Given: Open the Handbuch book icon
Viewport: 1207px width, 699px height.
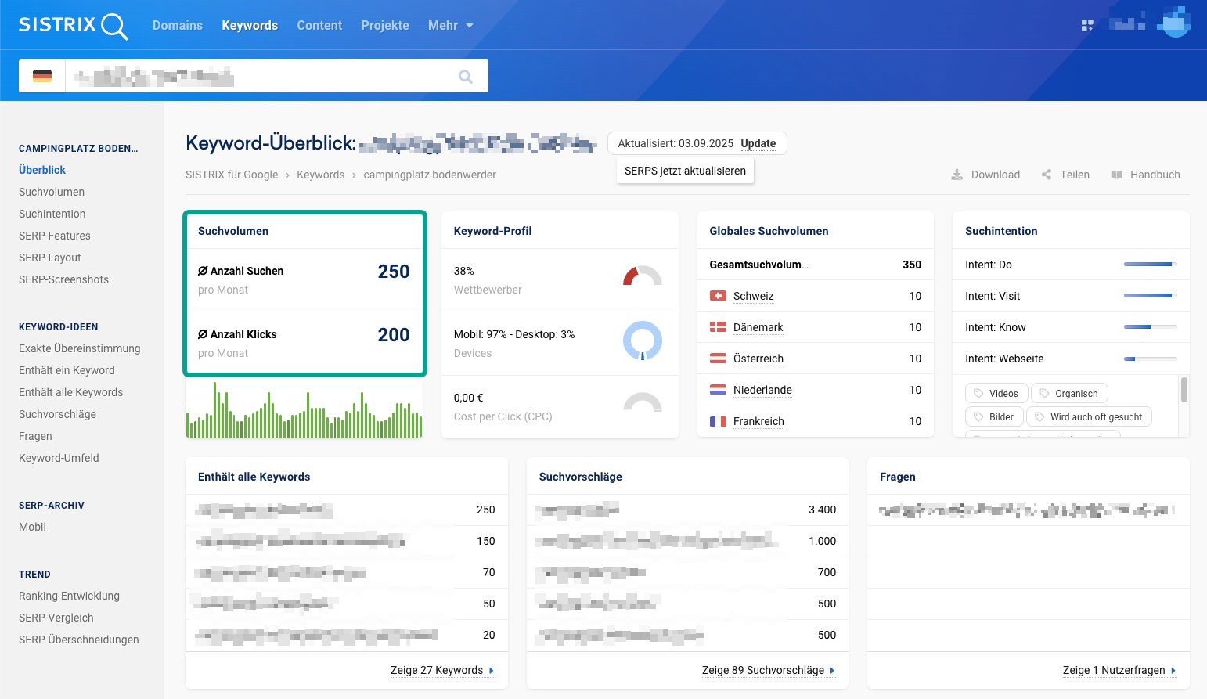Looking at the screenshot, I should pyautogui.click(x=1117, y=175).
